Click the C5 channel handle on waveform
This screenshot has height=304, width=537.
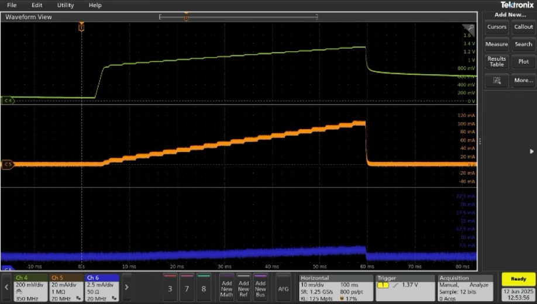tap(8, 165)
